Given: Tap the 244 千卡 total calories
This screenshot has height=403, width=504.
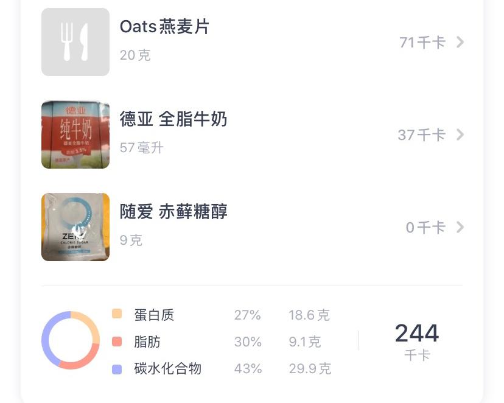Looking at the screenshot, I should pos(417,340).
